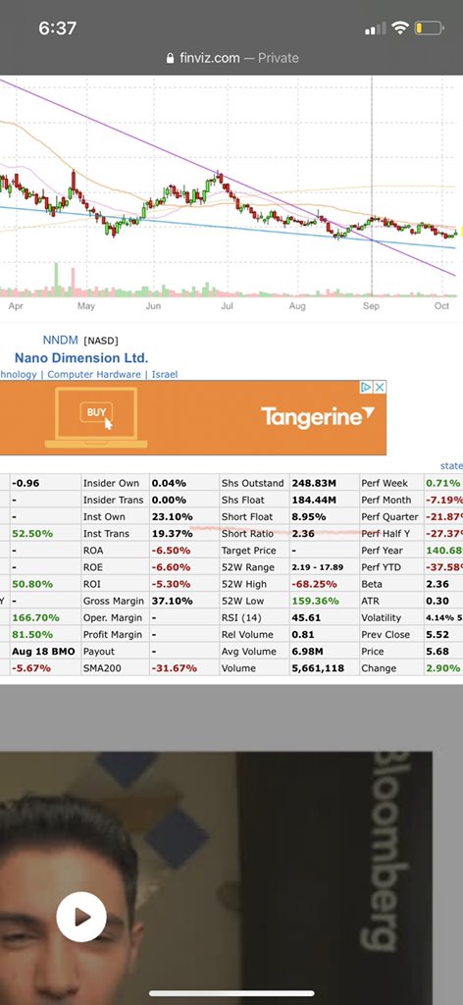This screenshot has width=463, height=1005.
Task: Click the Perf Half Y label
Action: pyautogui.click(x=386, y=533)
